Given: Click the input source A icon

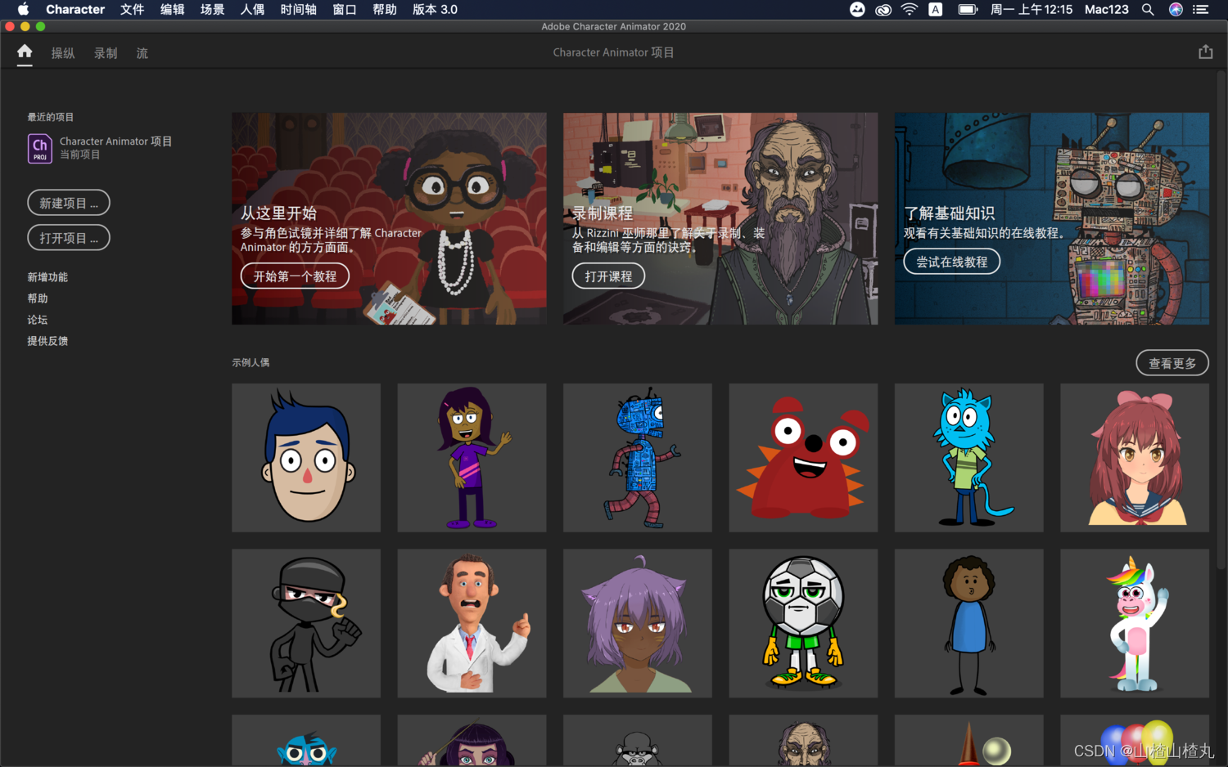Looking at the screenshot, I should (x=935, y=10).
